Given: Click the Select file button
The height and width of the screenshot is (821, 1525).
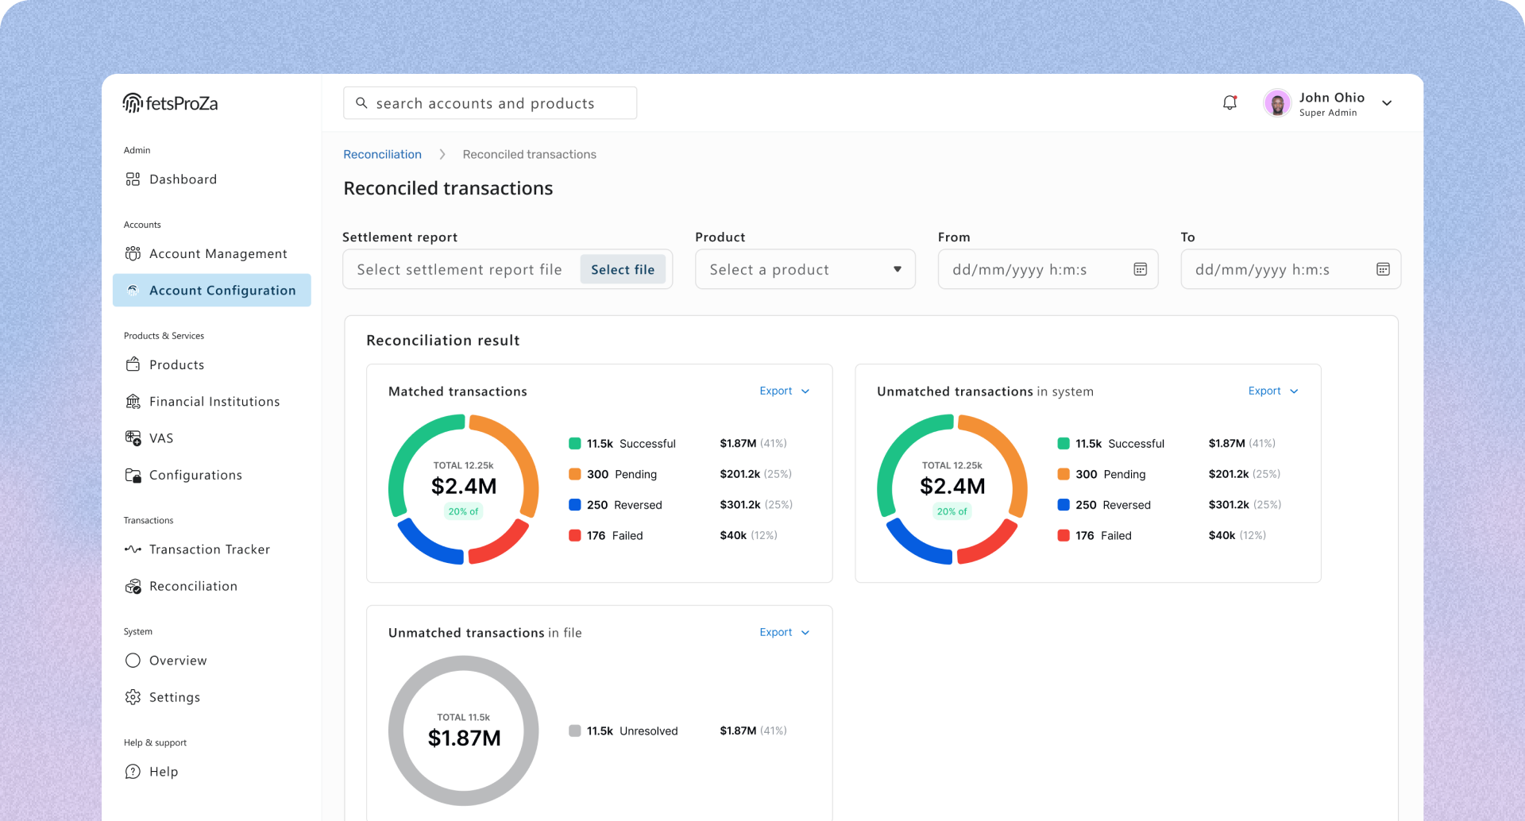Looking at the screenshot, I should coord(623,269).
